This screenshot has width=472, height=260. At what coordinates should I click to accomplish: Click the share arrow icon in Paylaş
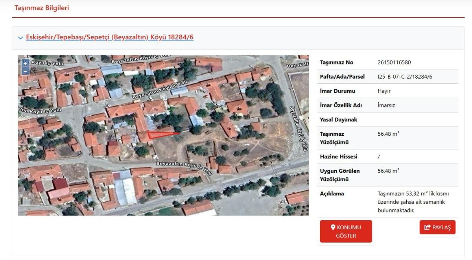[x=427, y=227]
